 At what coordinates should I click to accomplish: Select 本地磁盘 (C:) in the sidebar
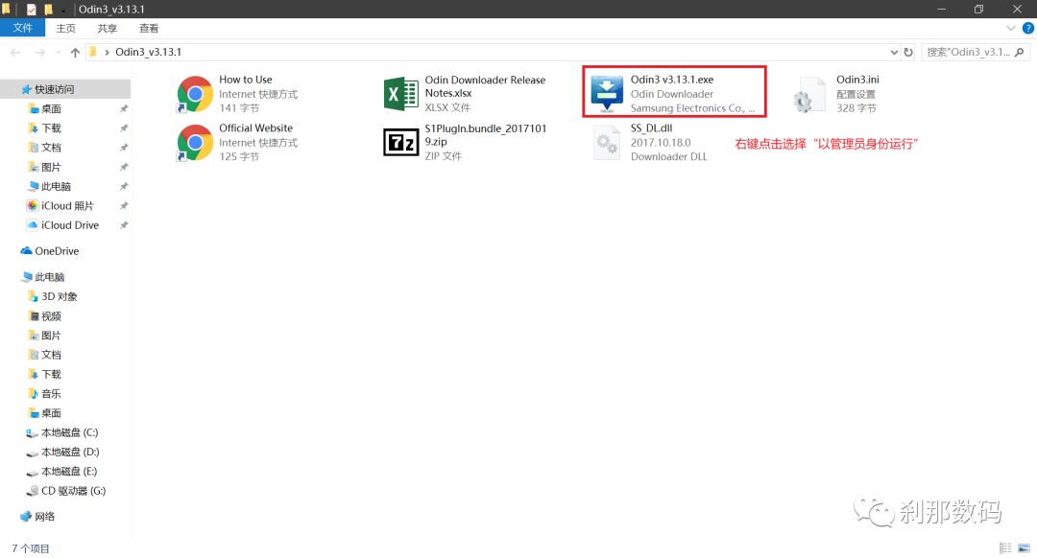point(69,432)
